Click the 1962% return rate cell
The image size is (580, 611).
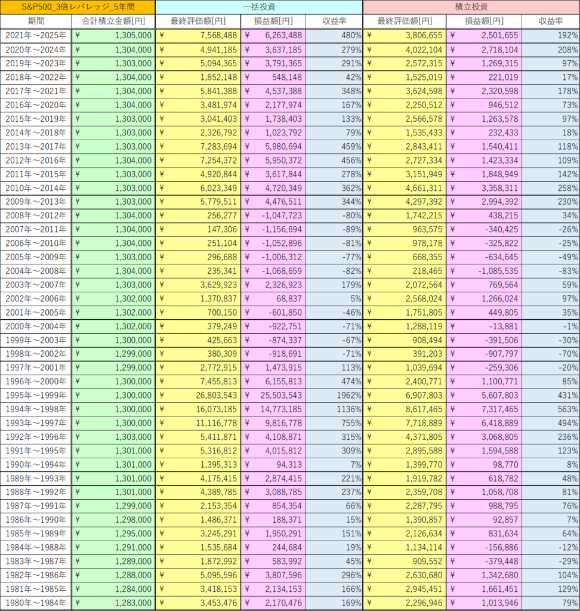click(334, 396)
